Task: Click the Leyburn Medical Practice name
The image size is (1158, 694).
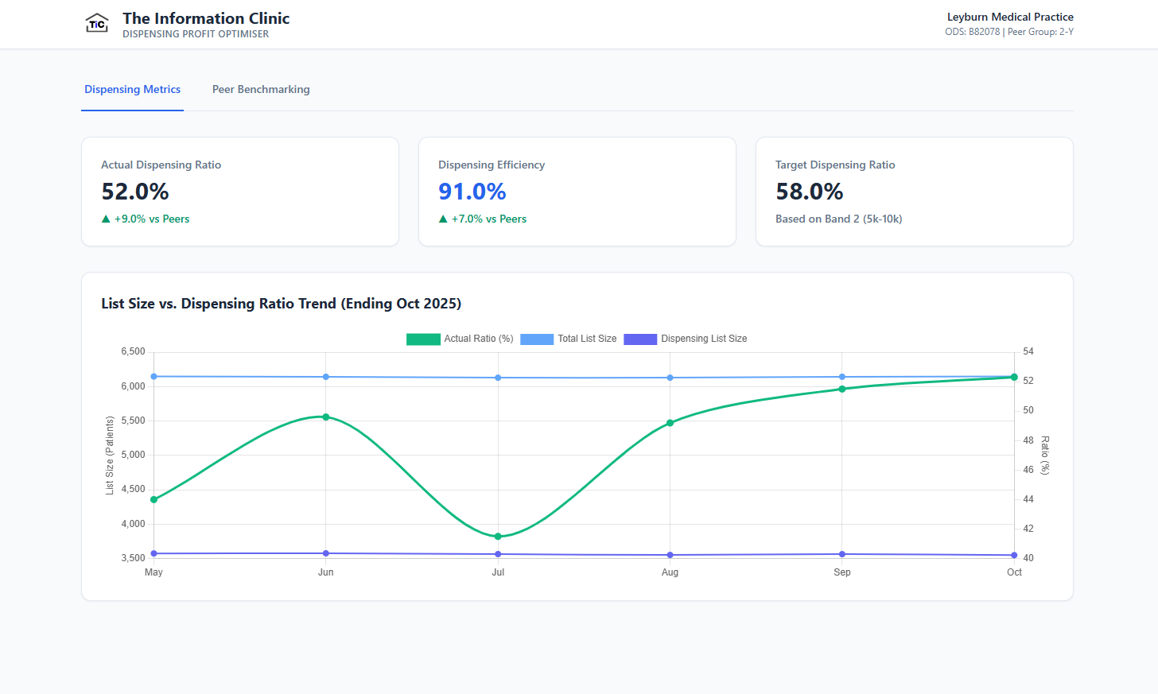Action: click(x=1010, y=17)
